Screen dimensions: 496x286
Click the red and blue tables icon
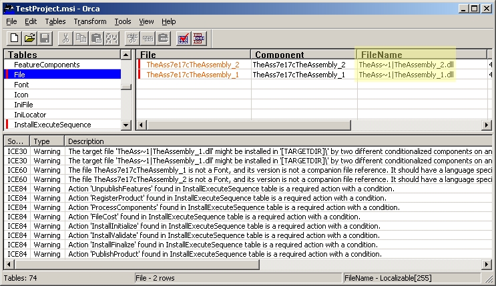[199, 39]
